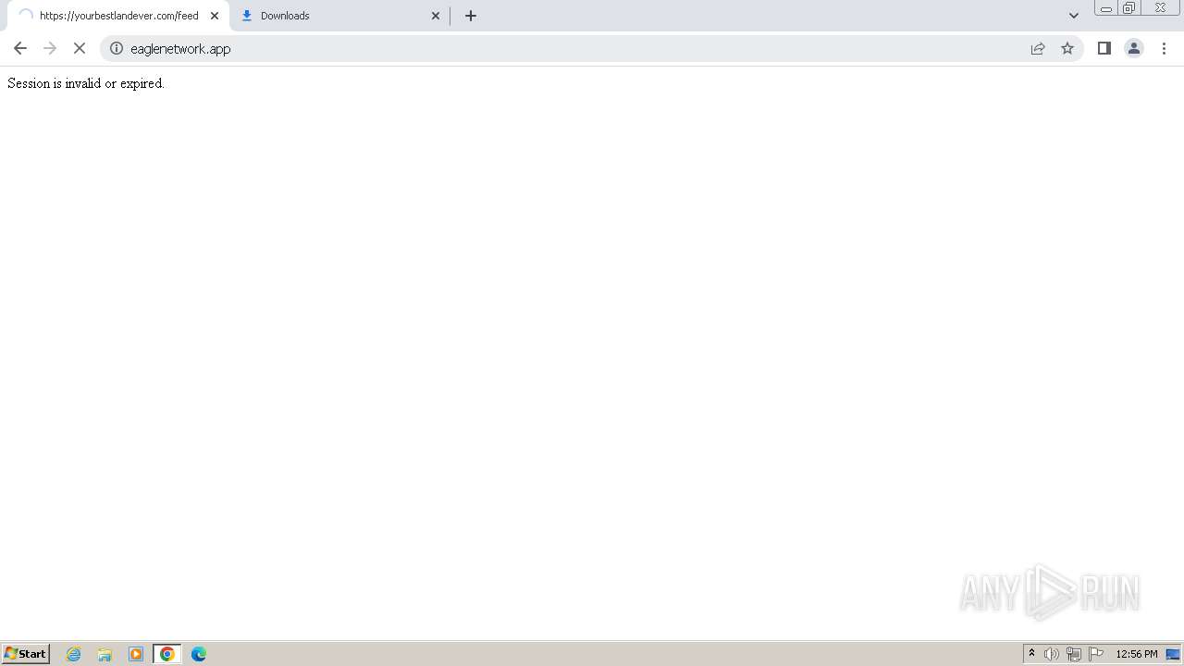Image resolution: width=1184 pixels, height=666 pixels.
Task: Share this page icon
Action: click(x=1038, y=48)
